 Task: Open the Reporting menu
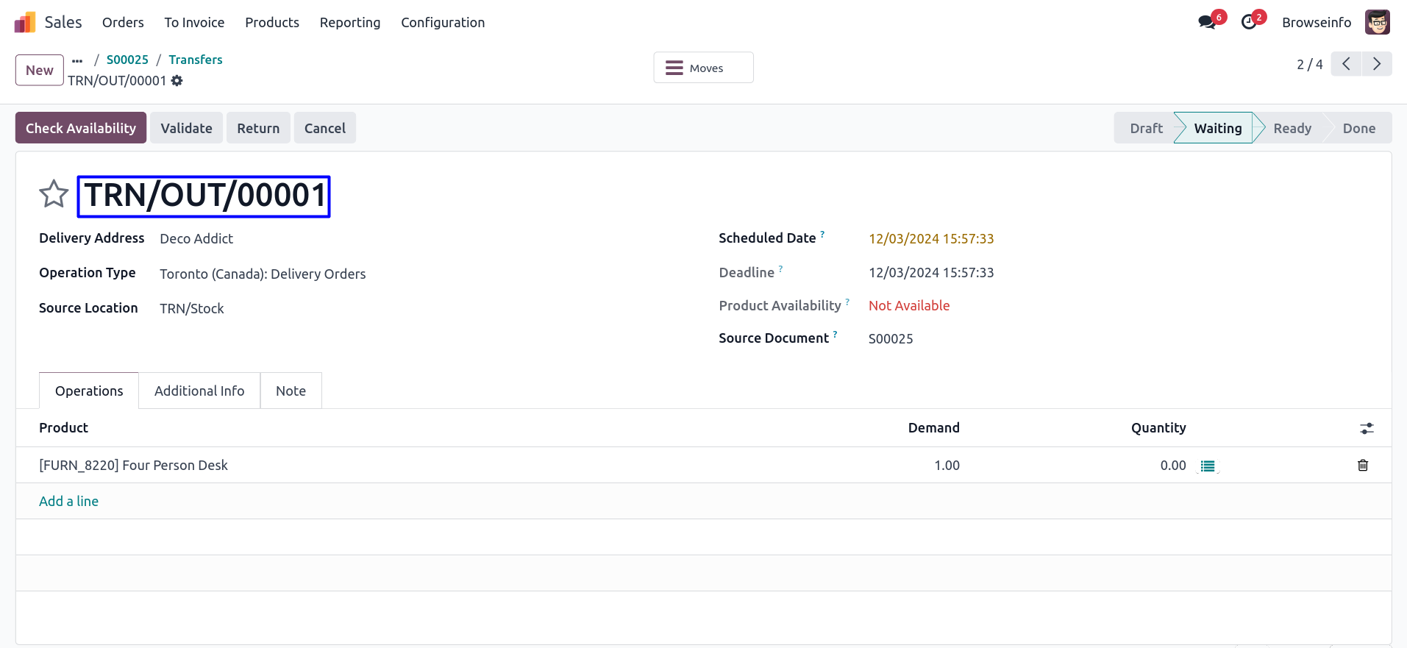tap(349, 23)
